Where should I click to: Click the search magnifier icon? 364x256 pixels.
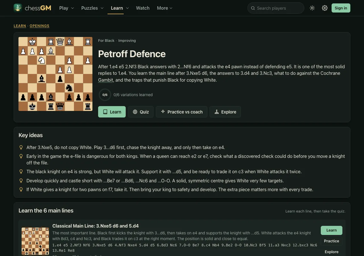(253, 8)
